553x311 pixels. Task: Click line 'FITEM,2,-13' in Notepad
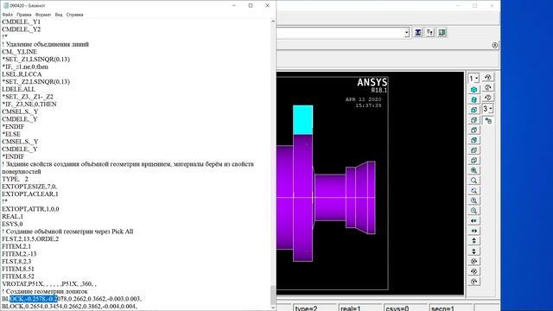[19, 254]
